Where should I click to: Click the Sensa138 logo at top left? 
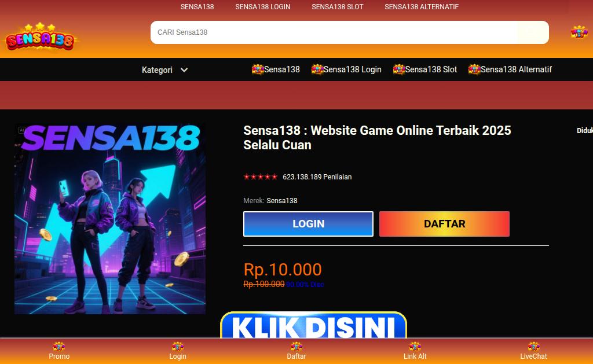click(x=40, y=38)
